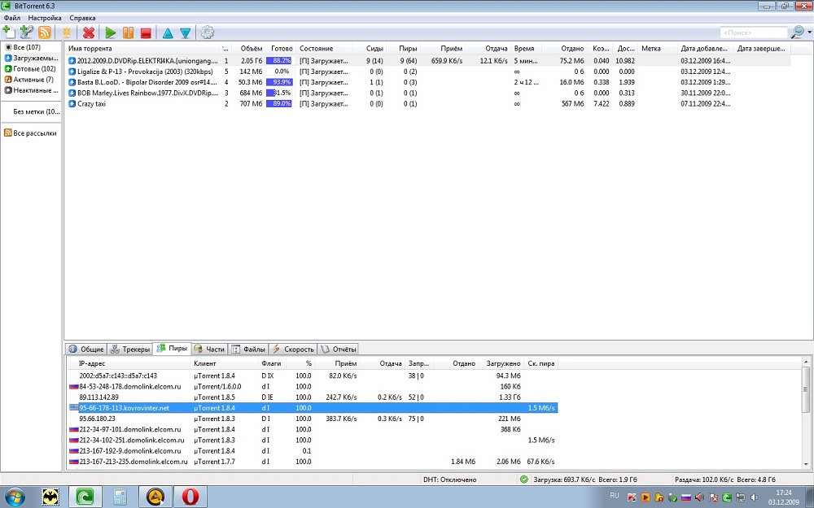Click RU language indicator in tray
Viewport: 814px width, 508px height.
615,496
